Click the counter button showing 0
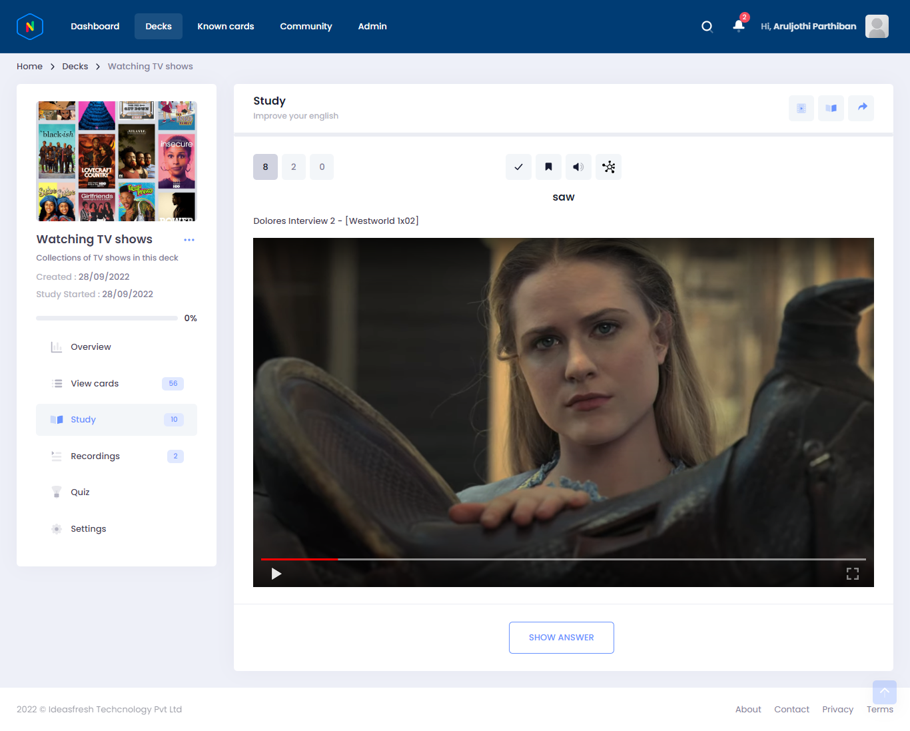The width and height of the screenshot is (910, 731). pos(322,167)
